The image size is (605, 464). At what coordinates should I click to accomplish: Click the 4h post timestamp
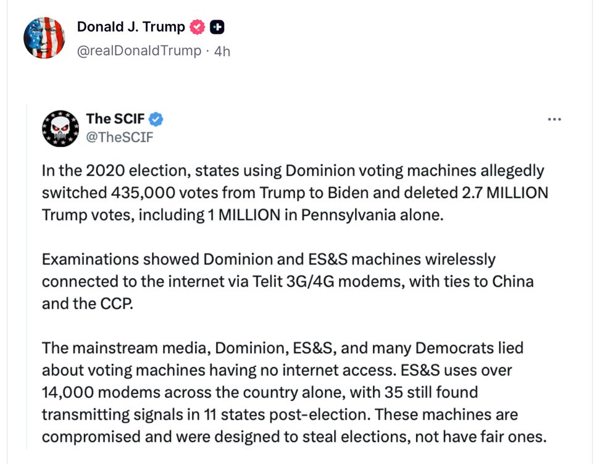tap(222, 51)
